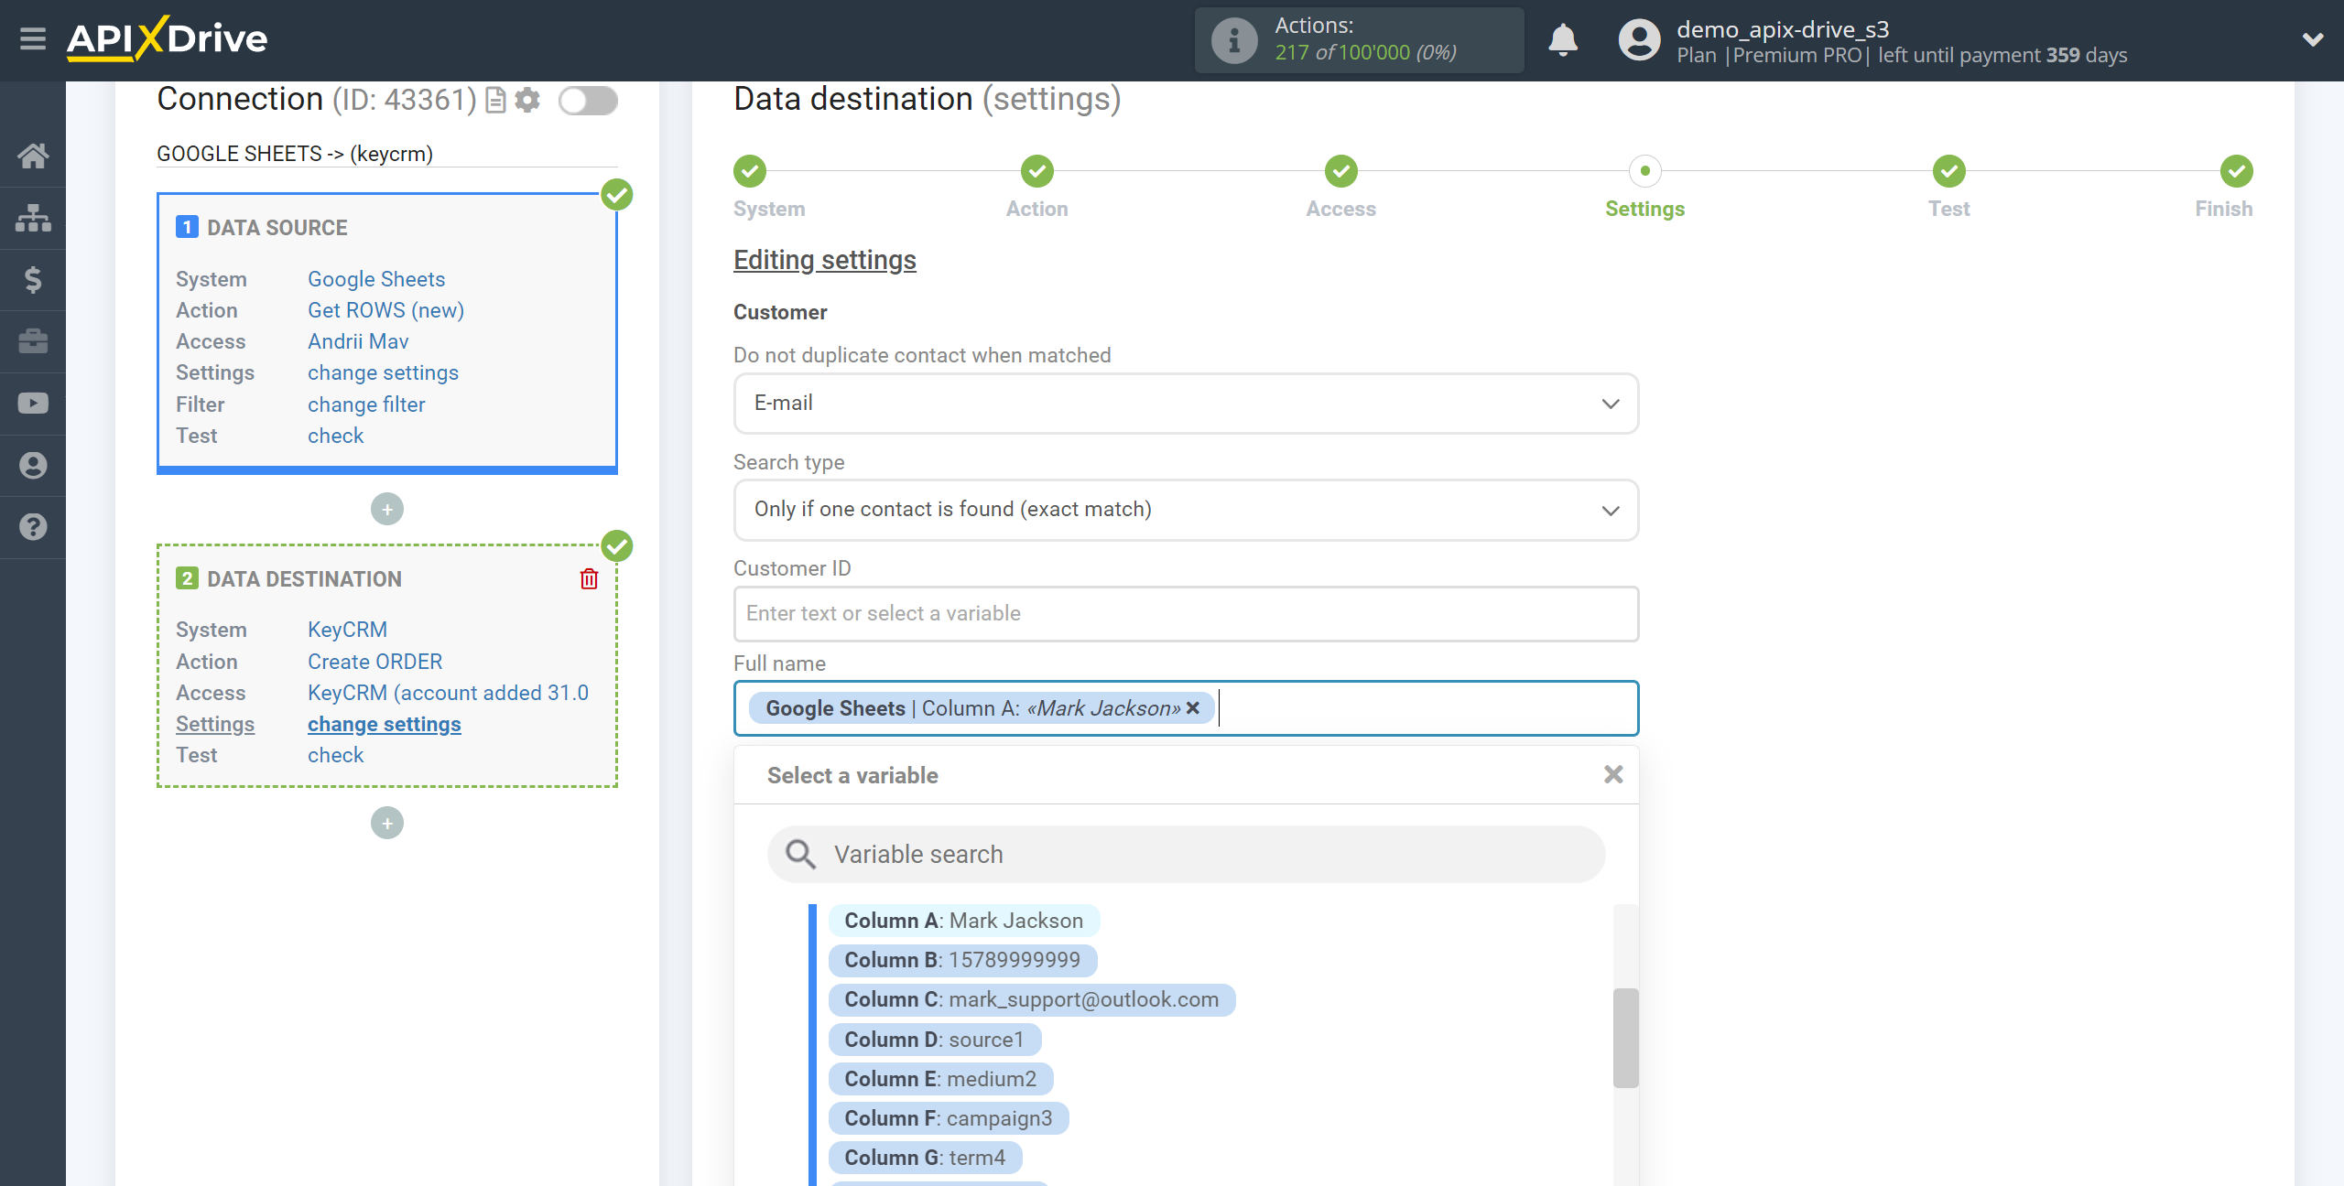The width and height of the screenshot is (2344, 1186).
Task: Open Get ROWS (new) action link
Action: tap(385, 310)
